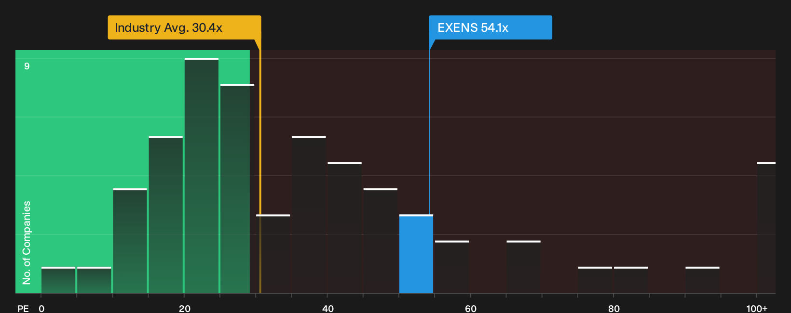Click the 'No. of Companies' axis label
Image resolution: width=791 pixels, height=313 pixels.
click(27, 243)
